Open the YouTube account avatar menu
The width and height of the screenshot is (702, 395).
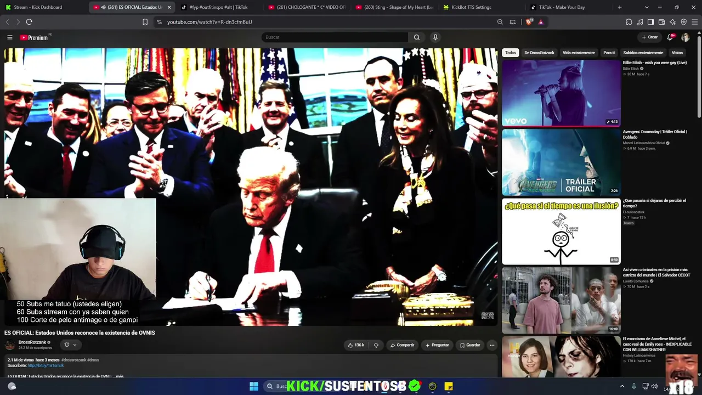(x=686, y=37)
